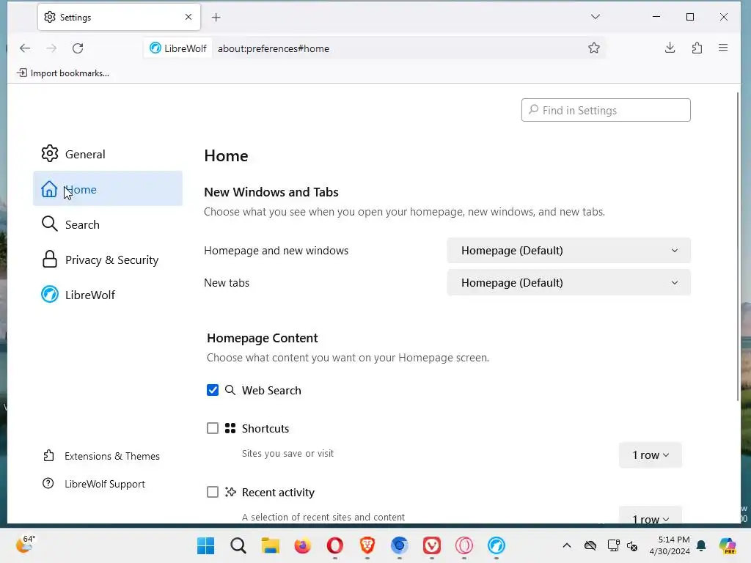
Task: Click the OneDrive cloud tray icon
Action: click(590, 545)
